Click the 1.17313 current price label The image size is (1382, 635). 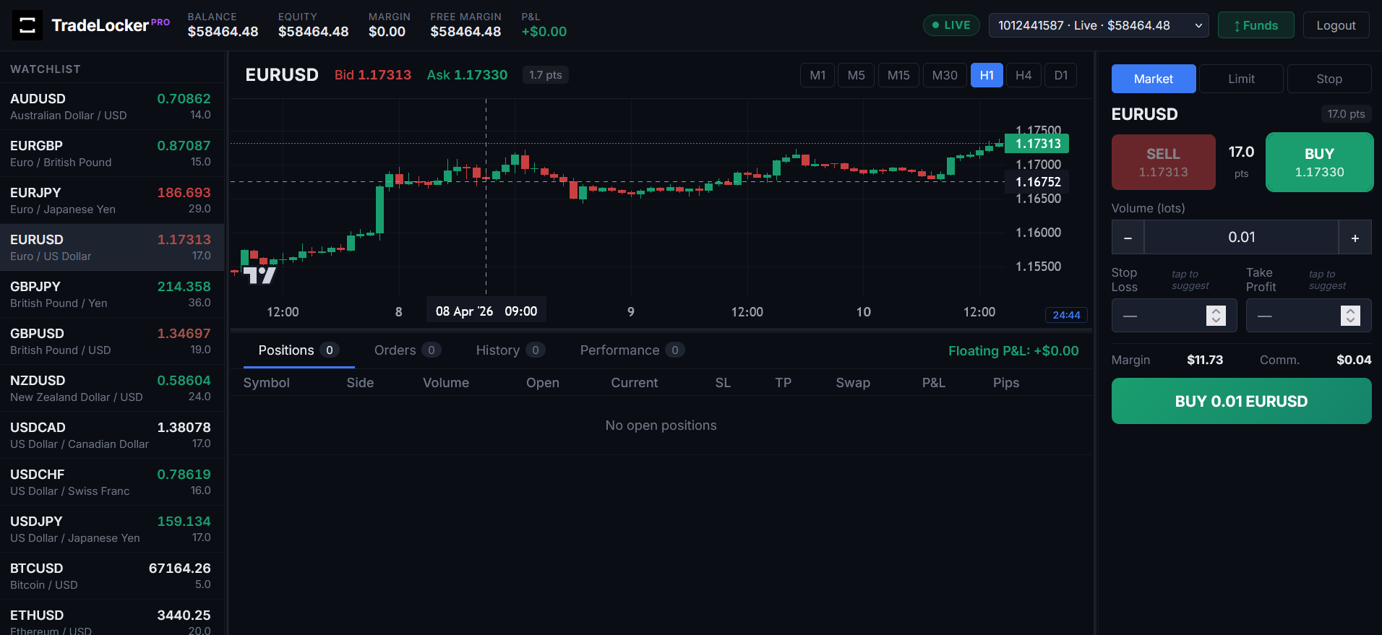(x=1037, y=144)
